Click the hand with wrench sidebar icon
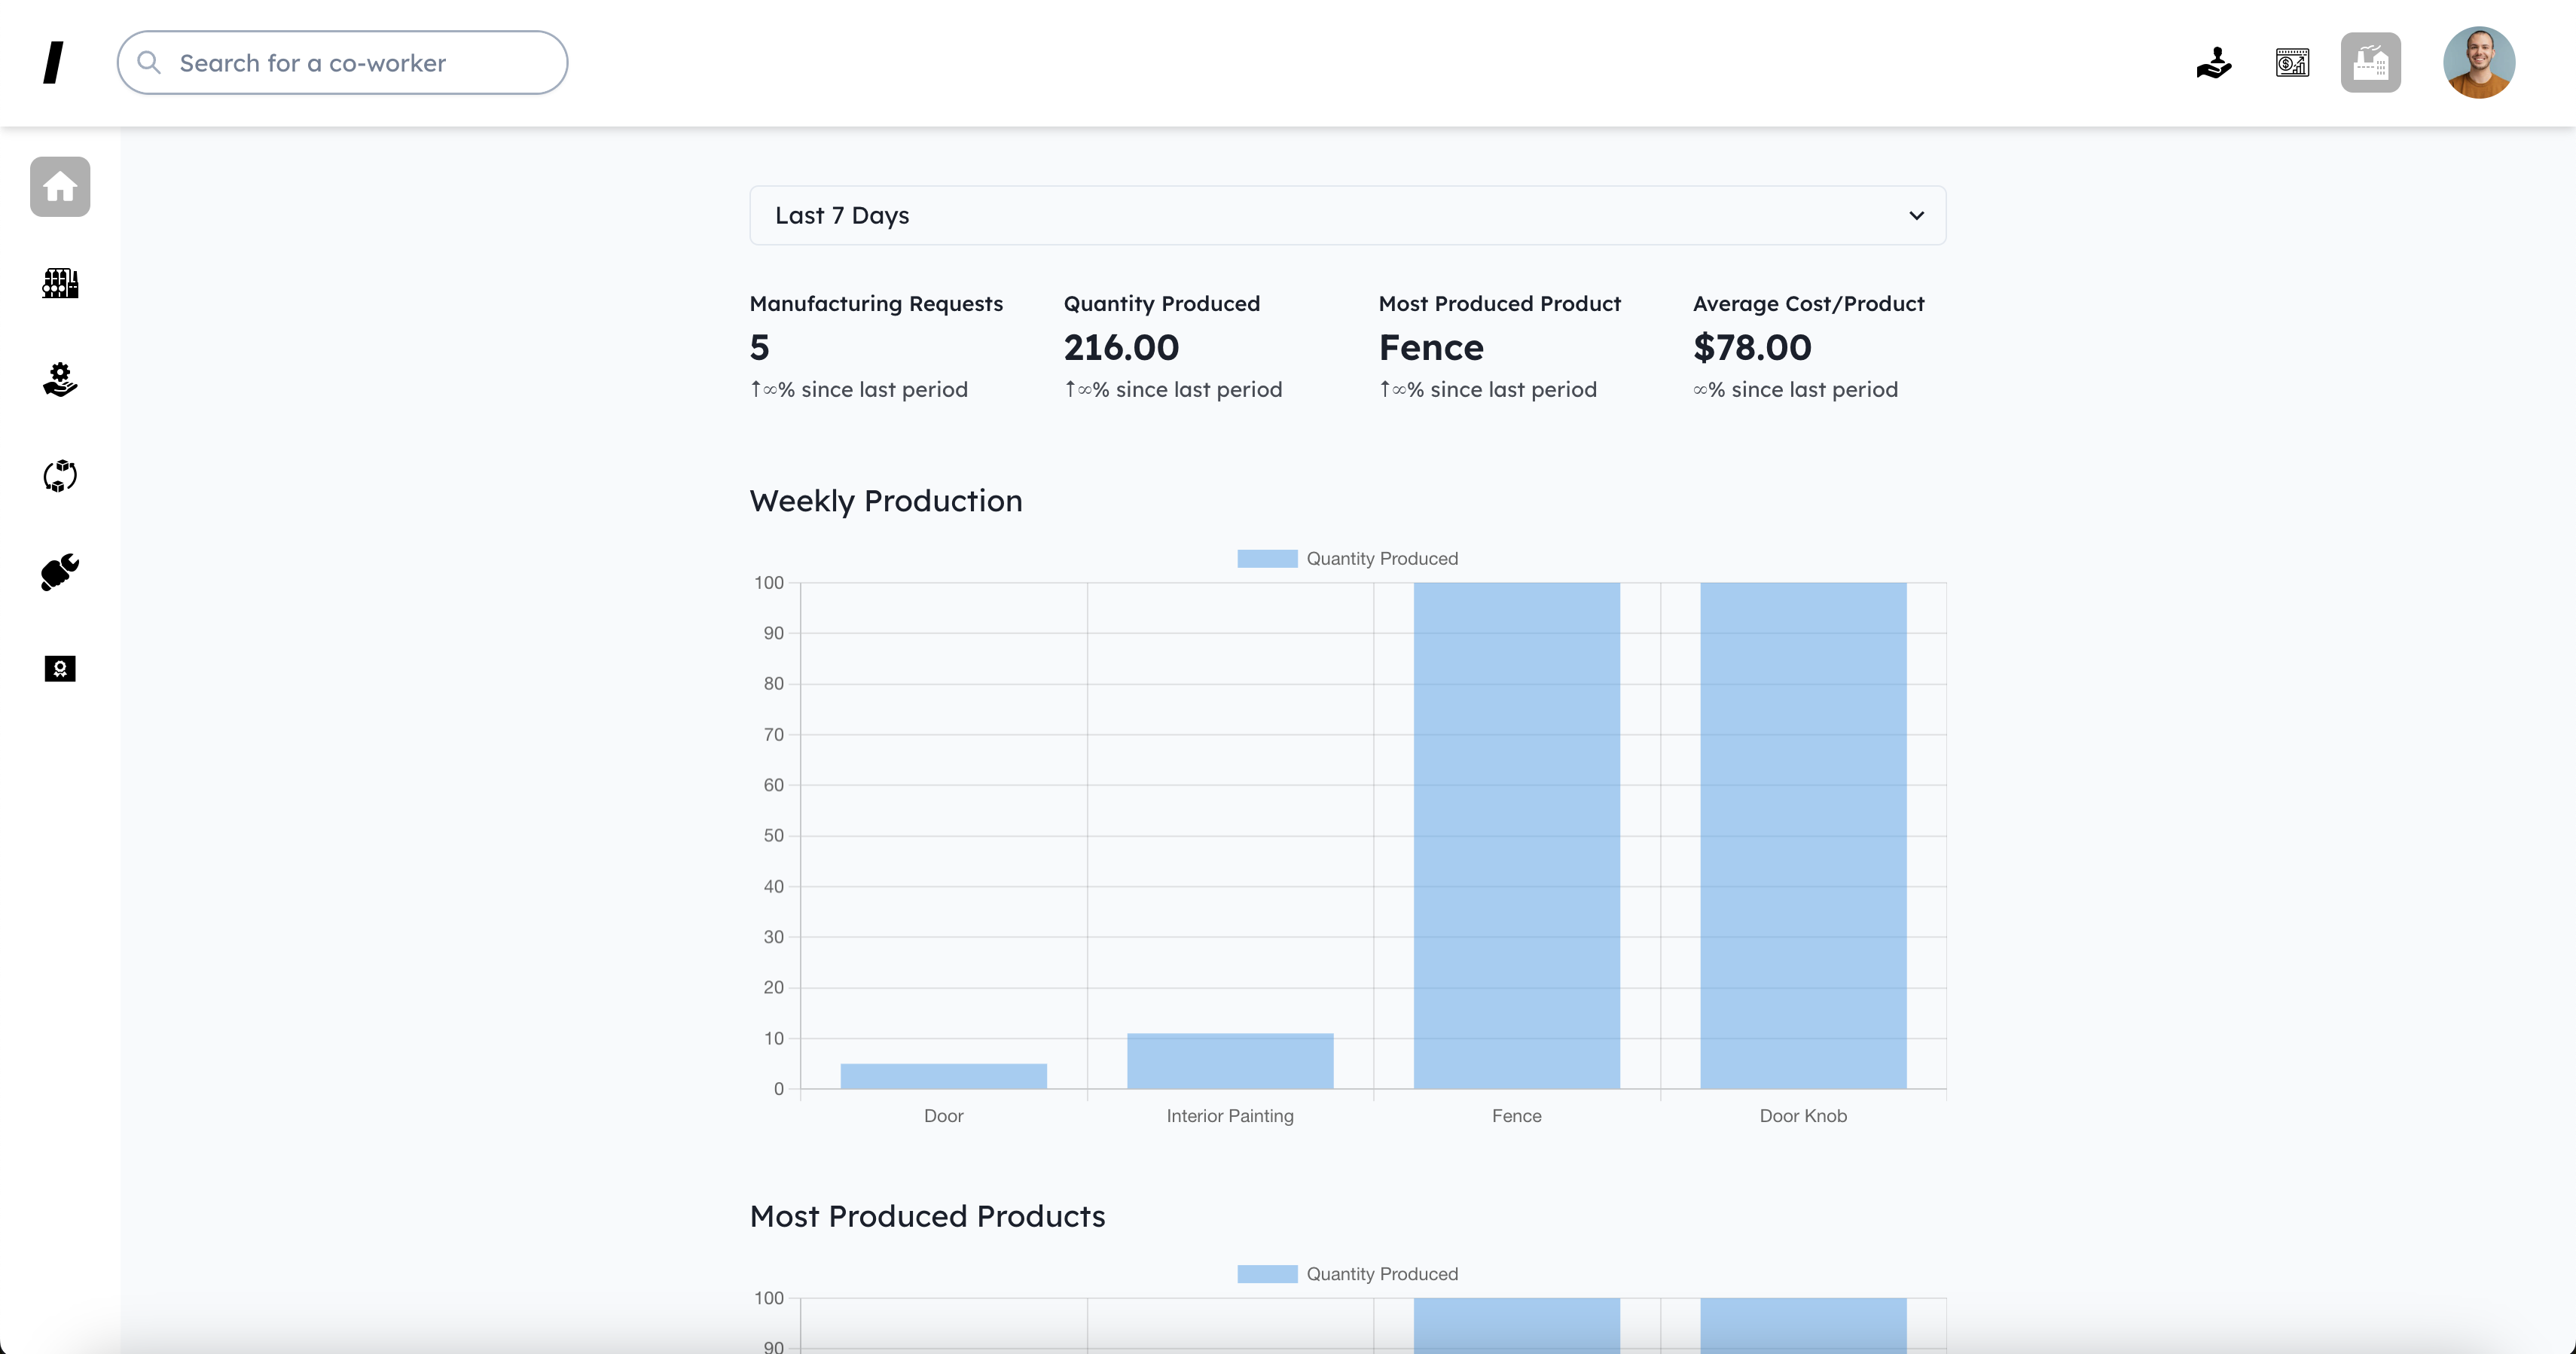This screenshot has height=1354, width=2576. 60,572
